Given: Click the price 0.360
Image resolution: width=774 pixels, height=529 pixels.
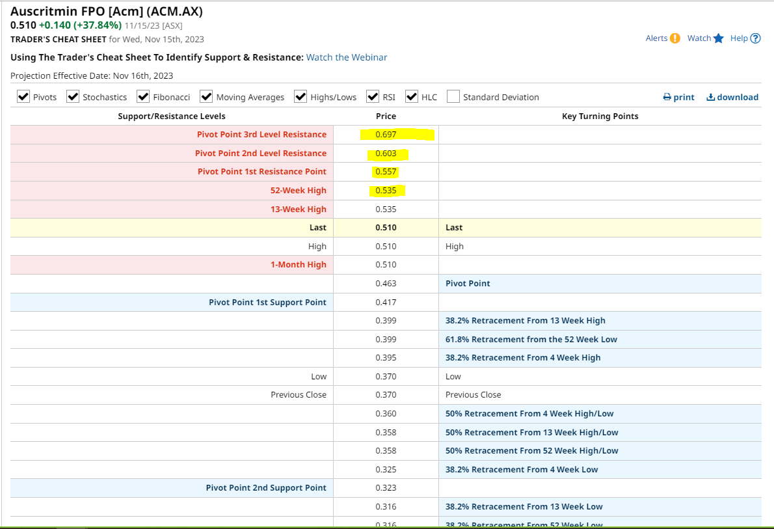Looking at the screenshot, I should click(x=386, y=413).
